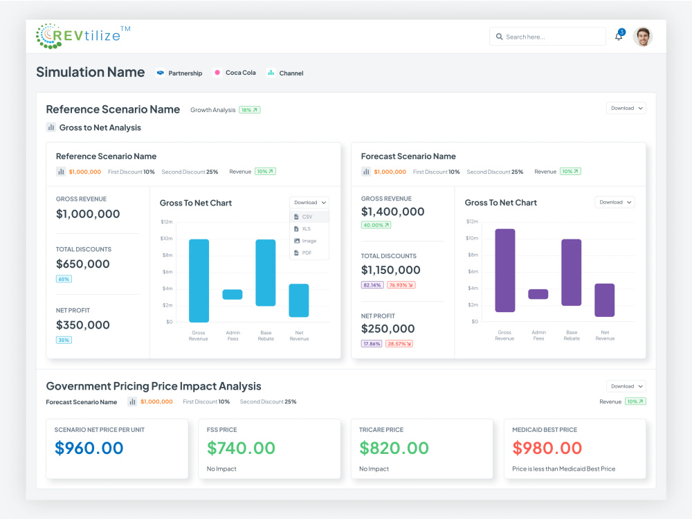Choose XLS from download menu
This screenshot has height=519, width=692.
[309, 228]
